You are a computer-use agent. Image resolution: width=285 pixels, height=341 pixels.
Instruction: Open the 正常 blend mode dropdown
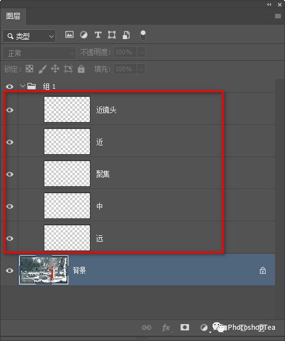(x=39, y=53)
